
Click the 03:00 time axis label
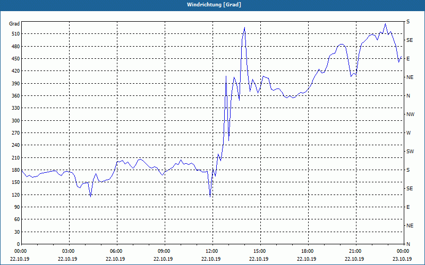68,251
